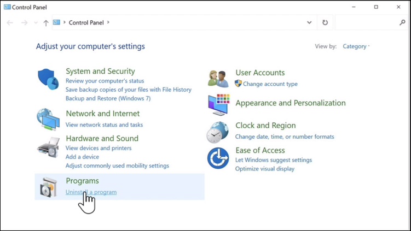Click the Forward arrow in navigation bar
The height and width of the screenshot is (231, 411).
(25, 23)
